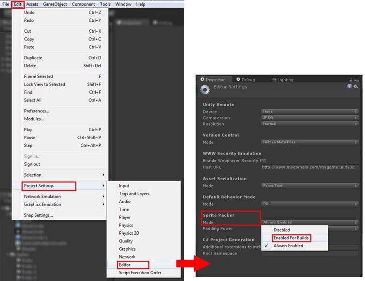The image size is (365, 281).
Task: Expand the Project Settings submenu
Action: (x=60, y=186)
